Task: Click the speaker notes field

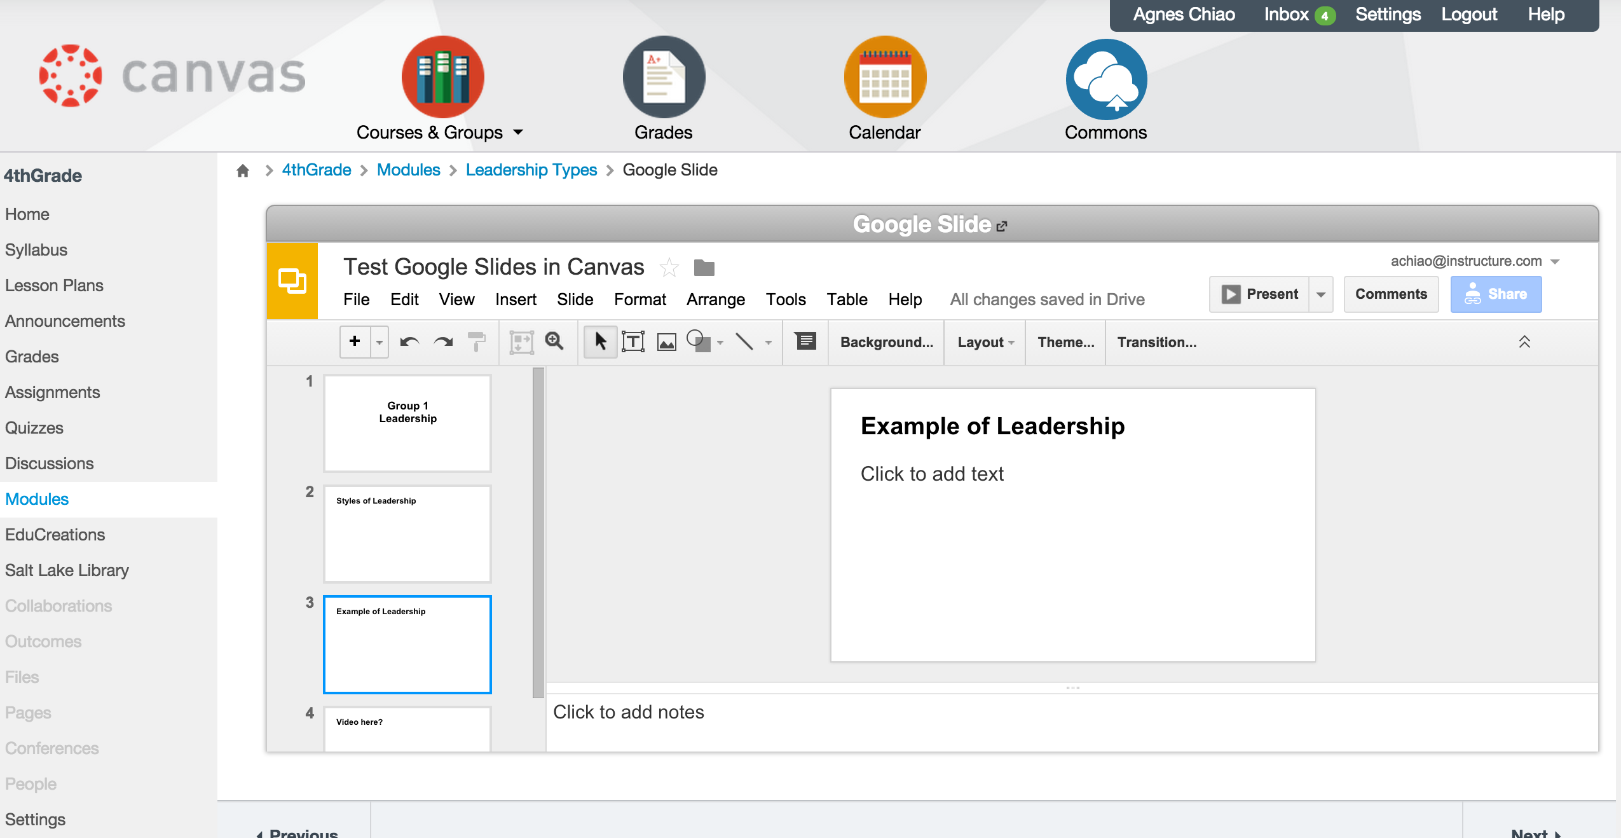Action: (1072, 722)
